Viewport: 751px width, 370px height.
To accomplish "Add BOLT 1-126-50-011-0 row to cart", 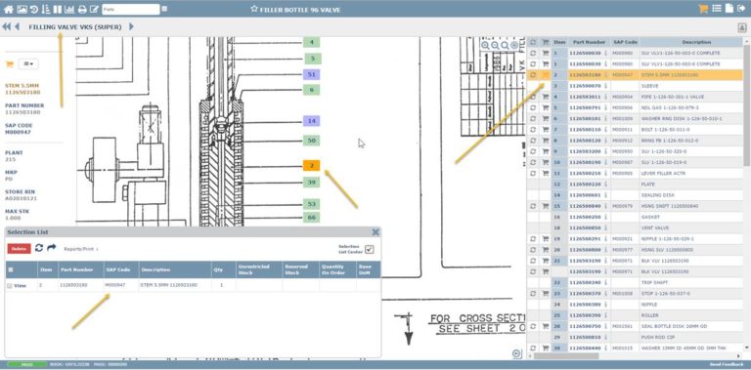I will [545, 130].
